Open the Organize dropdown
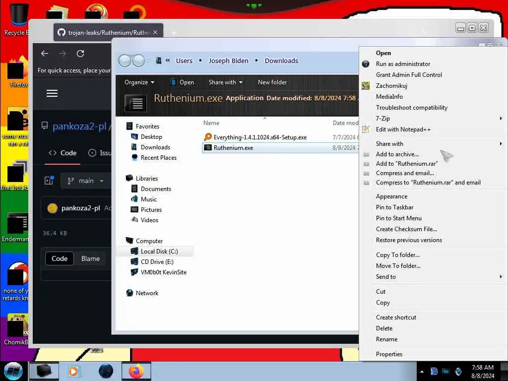Screen dimensions: 508x381 [139, 82]
